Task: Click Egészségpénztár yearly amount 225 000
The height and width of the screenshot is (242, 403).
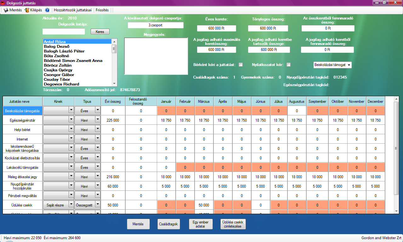Action: coord(113,120)
